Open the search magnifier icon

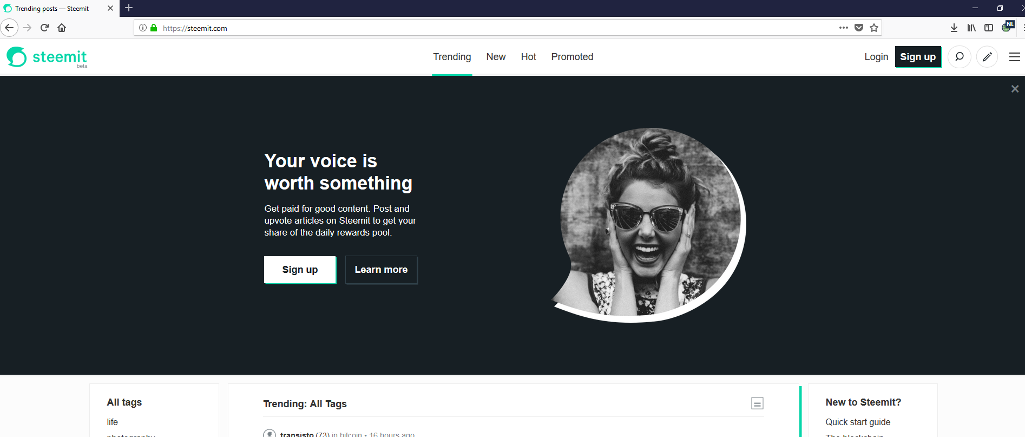[x=960, y=57]
